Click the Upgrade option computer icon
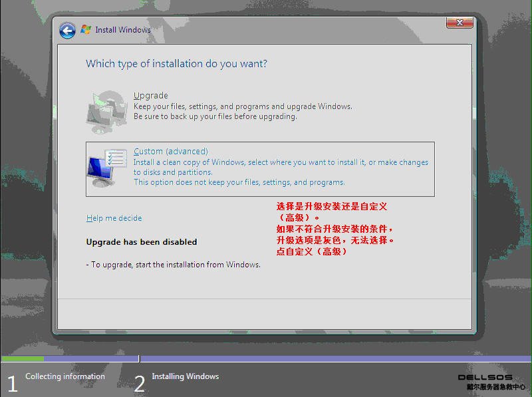The height and width of the screenshot is (397, 532). click(x=106, y=112)
